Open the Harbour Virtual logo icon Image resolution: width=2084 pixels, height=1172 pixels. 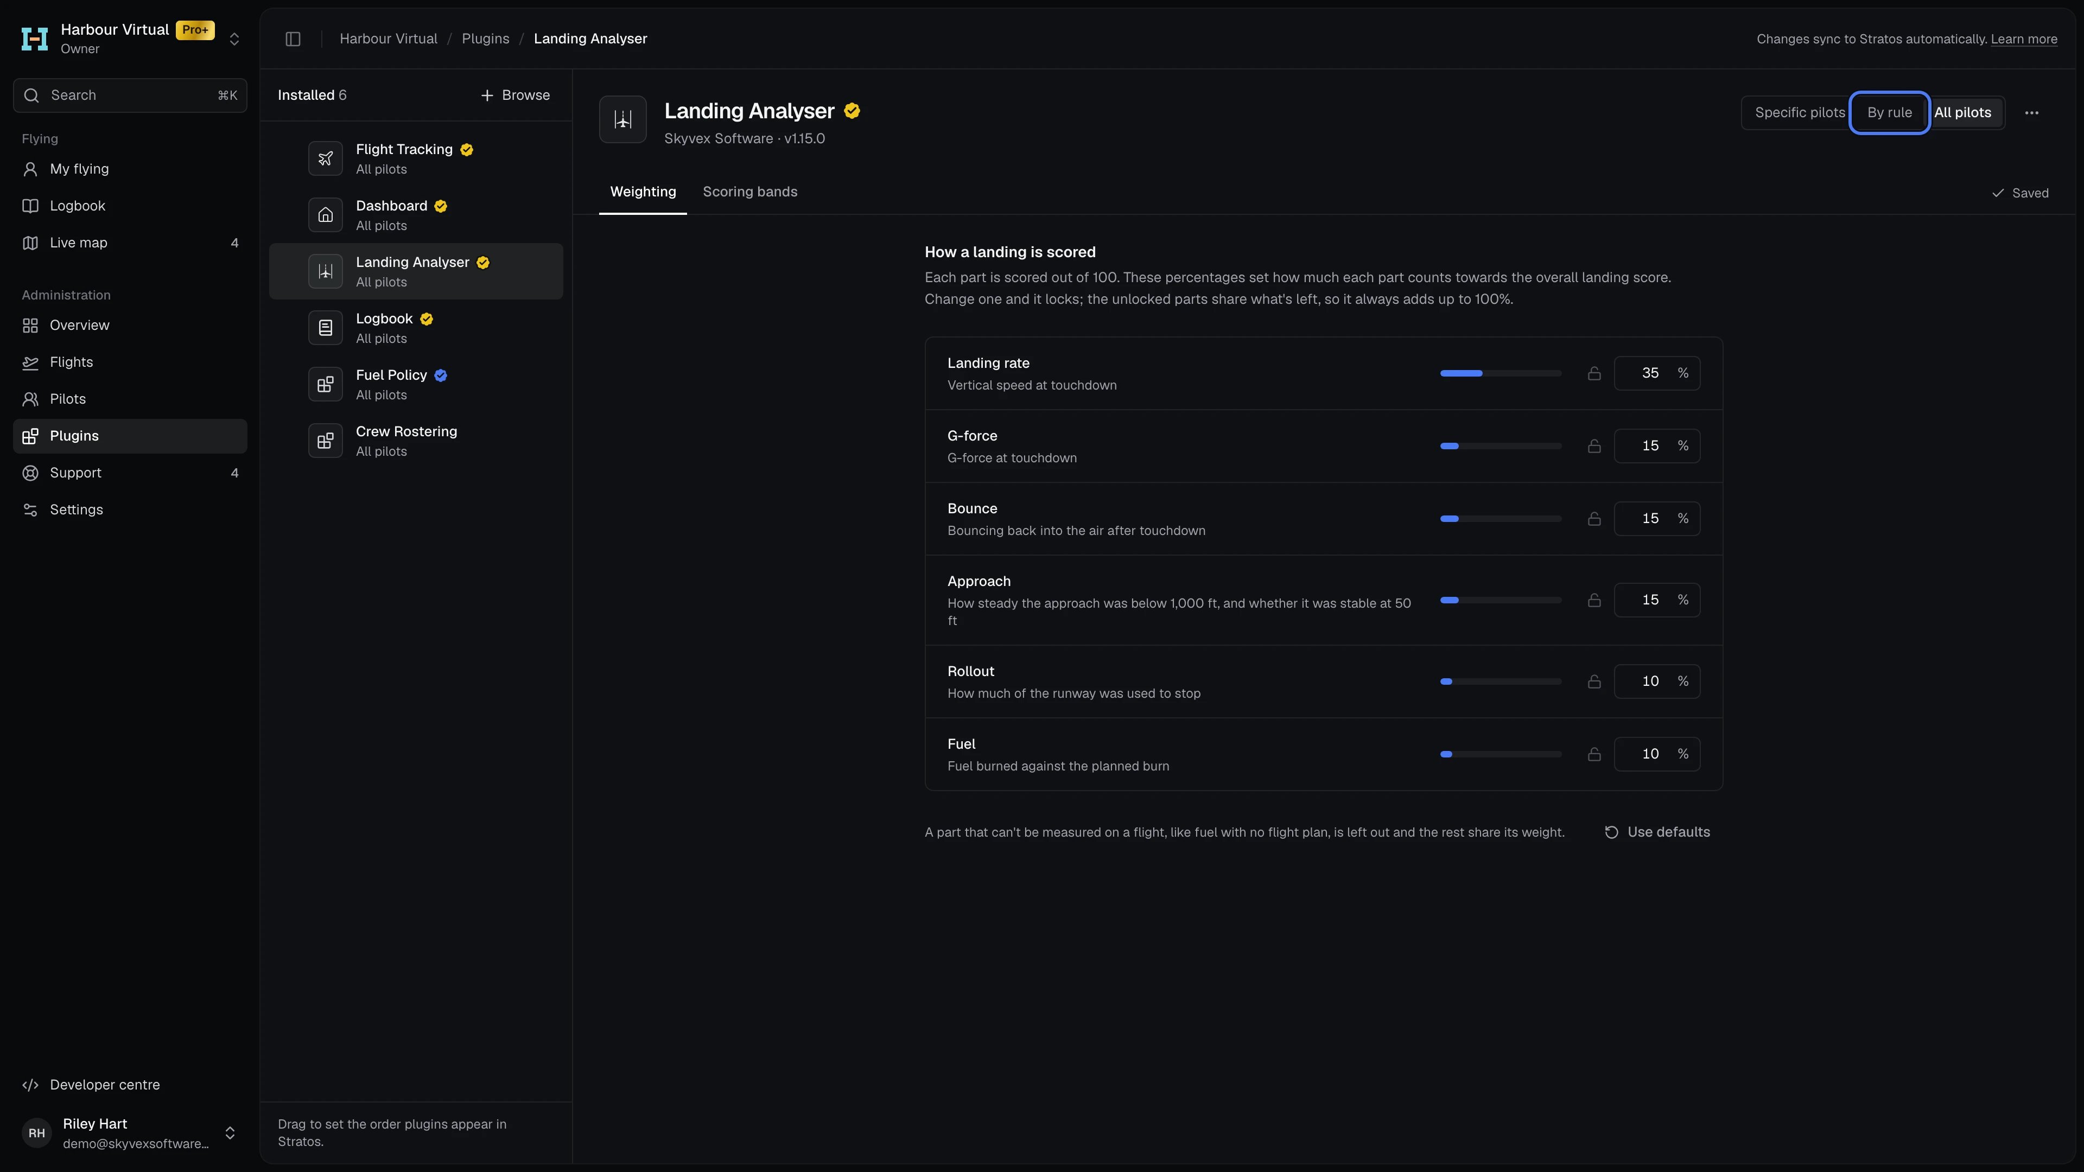coord(34,39)
